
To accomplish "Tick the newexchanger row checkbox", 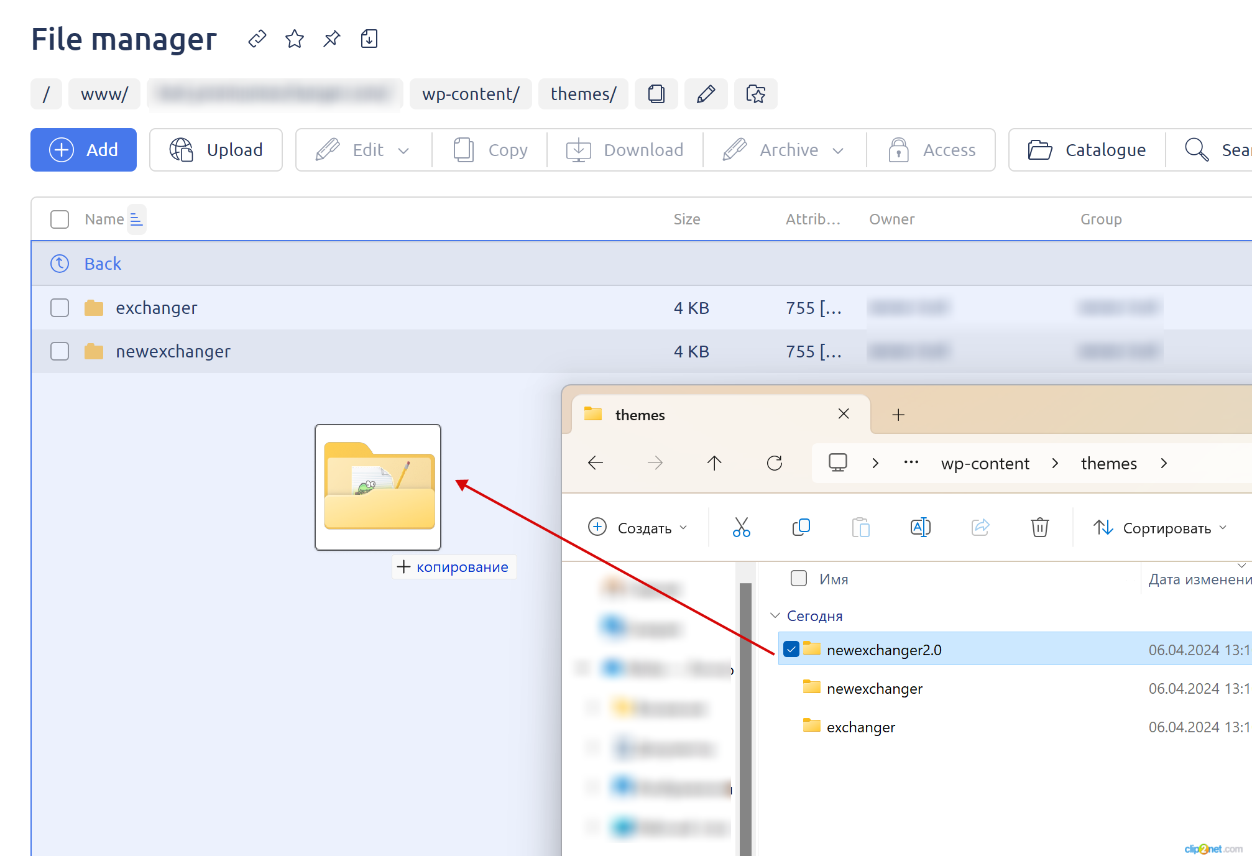I will (60, 351).
